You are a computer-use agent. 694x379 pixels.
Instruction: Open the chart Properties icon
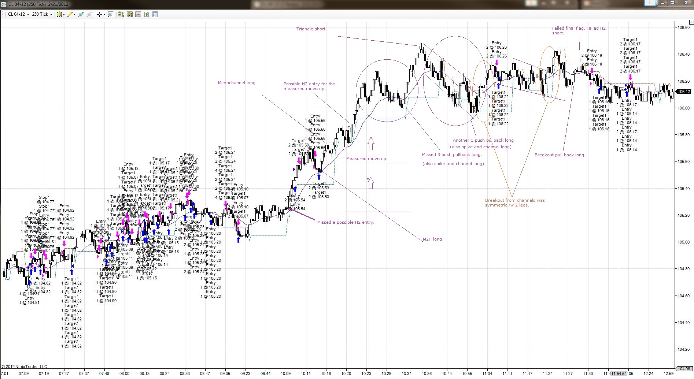click(155, 14)
